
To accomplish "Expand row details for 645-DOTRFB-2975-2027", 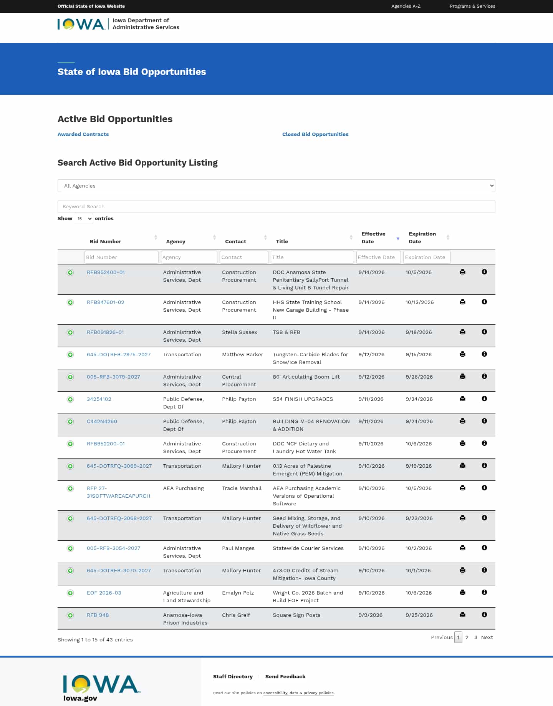I will [70, 355].
